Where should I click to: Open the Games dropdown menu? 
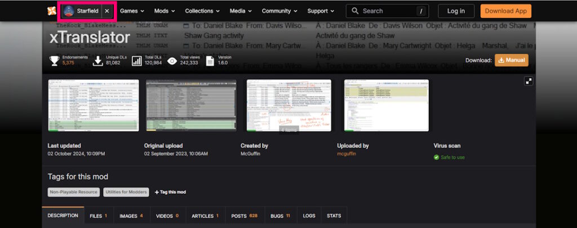(x=132, y=11)
